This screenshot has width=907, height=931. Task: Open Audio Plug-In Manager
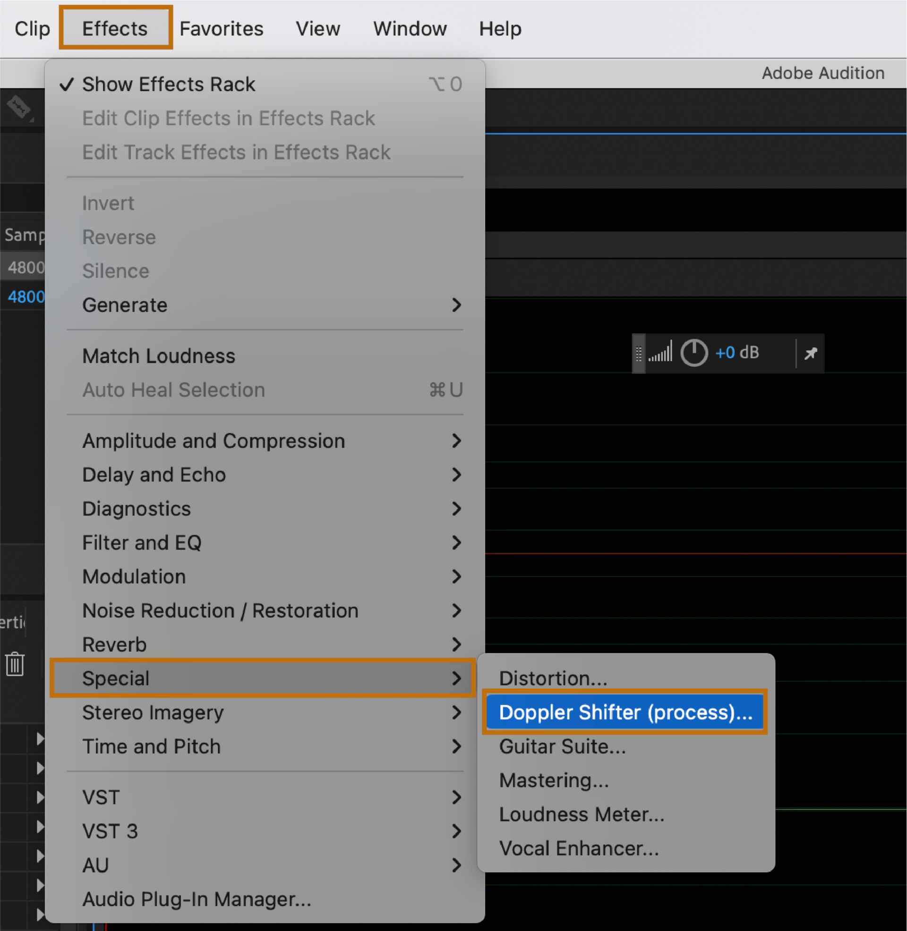click(x=197, y=899)
